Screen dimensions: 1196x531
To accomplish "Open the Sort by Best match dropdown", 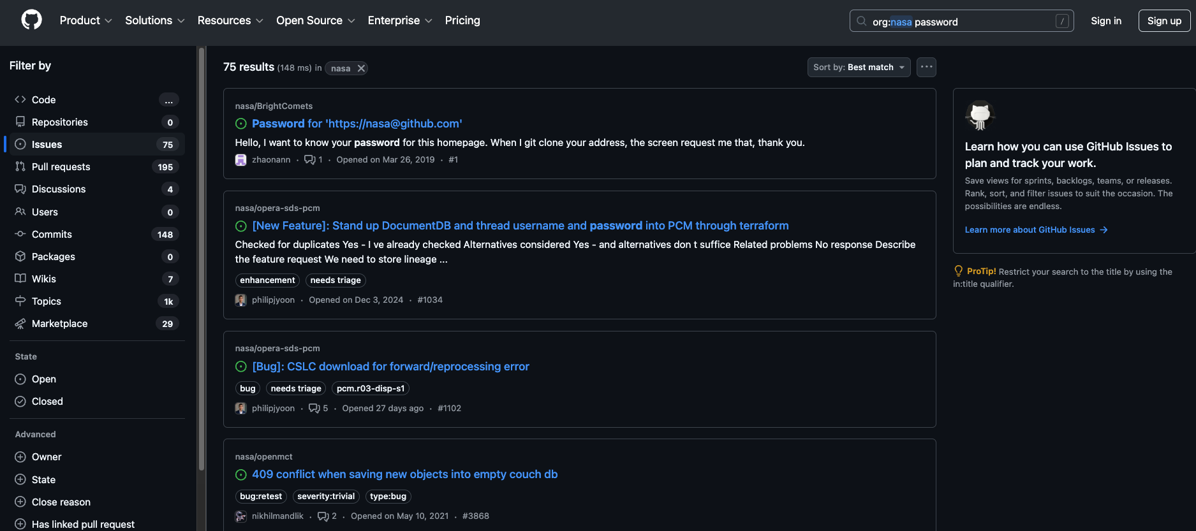I will pyautogui.click(x=859, y=67).
